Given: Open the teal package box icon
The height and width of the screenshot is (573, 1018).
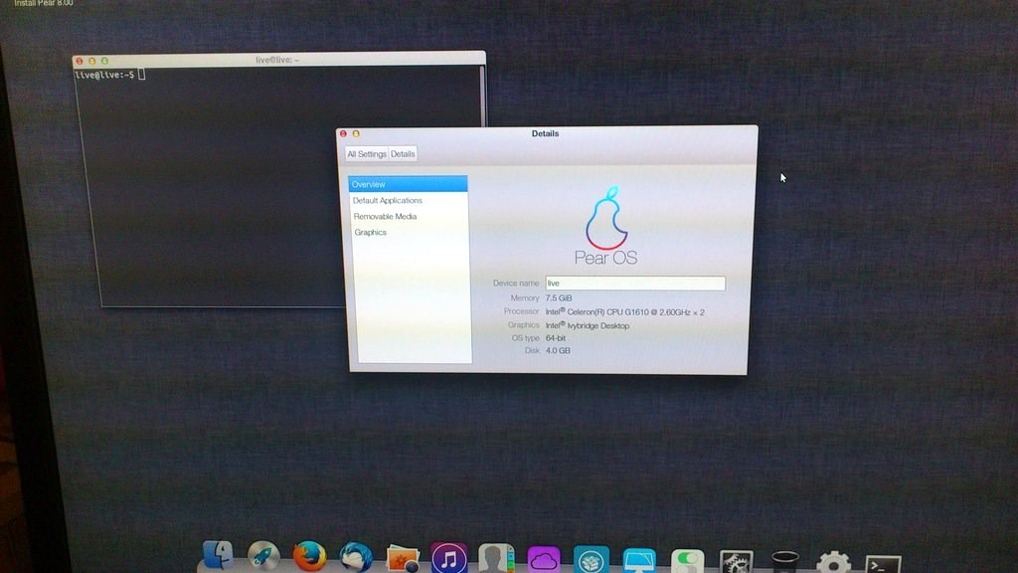Looking at the screenshot, I should (591, 559).
